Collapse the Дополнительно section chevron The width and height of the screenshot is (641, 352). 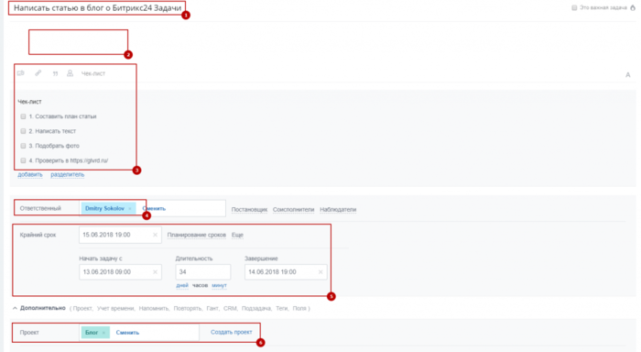[x=15, y=308]
